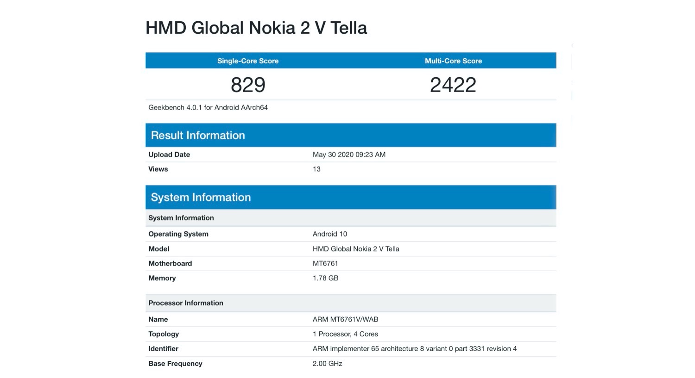Click the large page title heading
The height and width of the screenshot is (378, 695).
point(256,28)
